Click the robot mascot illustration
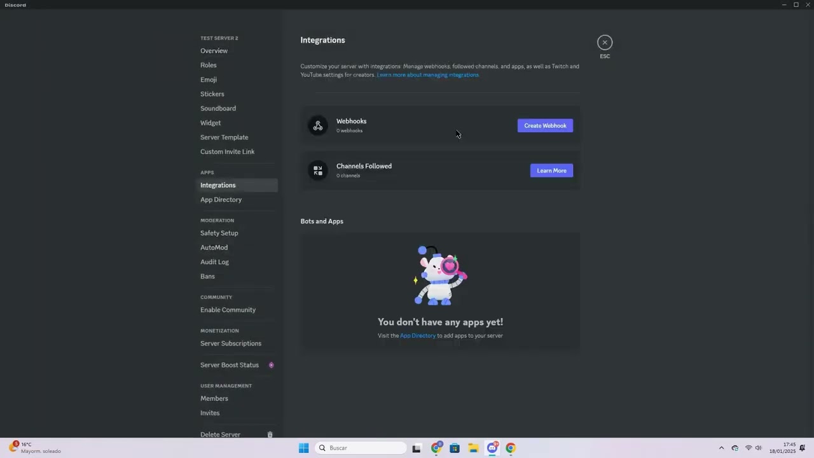The image size is (814, 458). pyautogui.click(x=440, y=275)
